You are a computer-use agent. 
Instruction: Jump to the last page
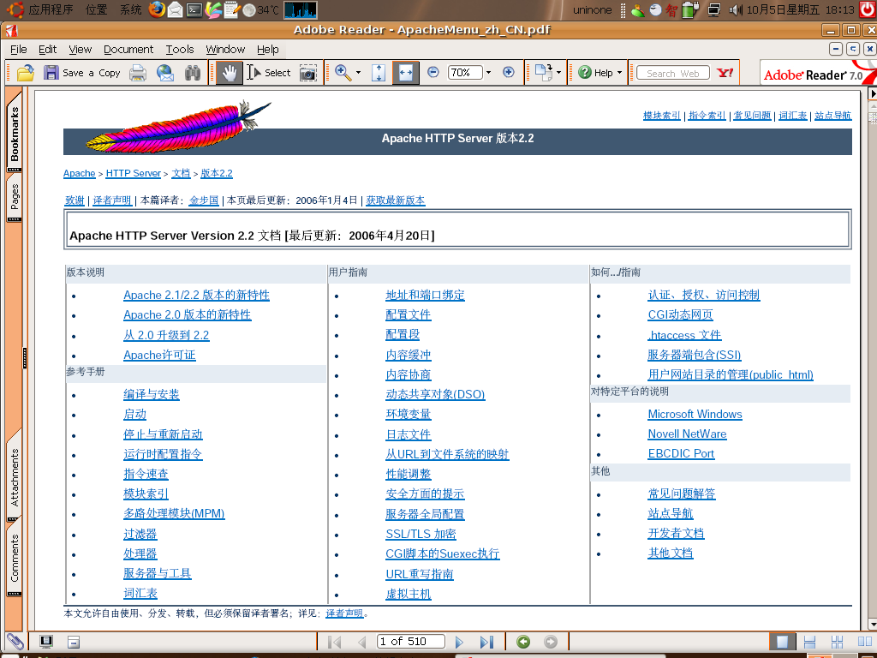tap(487, 642)
